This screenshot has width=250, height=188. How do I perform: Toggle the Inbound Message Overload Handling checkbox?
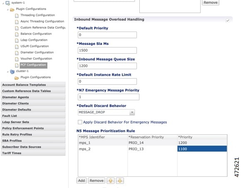(x=228, y=20)
